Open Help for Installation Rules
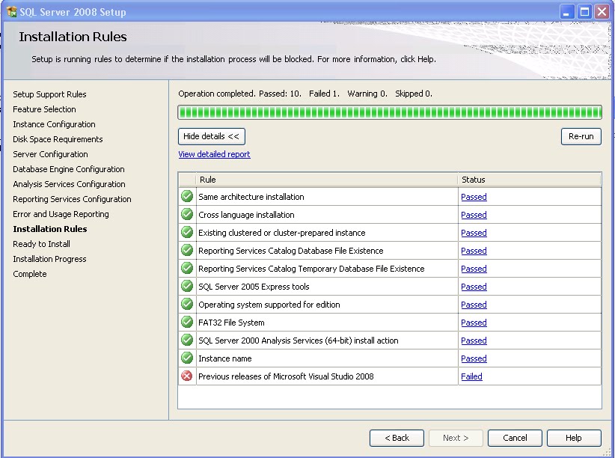This screenshot has height=458, width=615. tap(574, 438)
